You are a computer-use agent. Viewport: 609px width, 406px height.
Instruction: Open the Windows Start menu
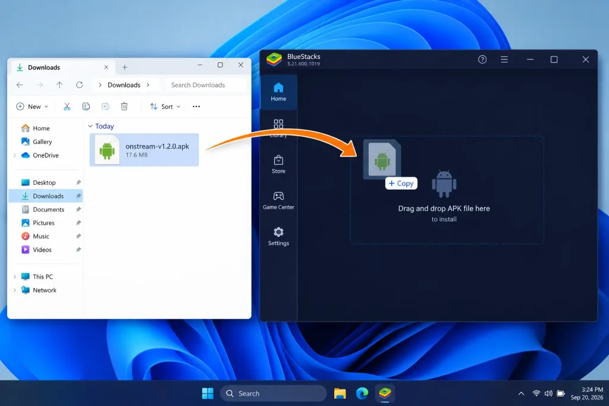(x=208, y=393)
